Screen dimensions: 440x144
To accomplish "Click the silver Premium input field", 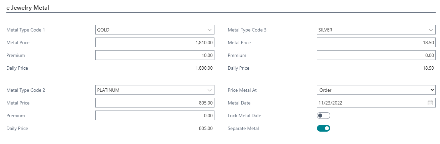I will point(376,55).
